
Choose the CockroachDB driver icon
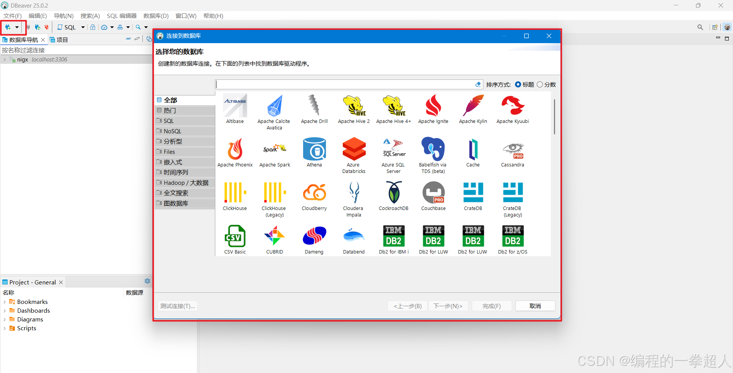click(x=394, y=192)
